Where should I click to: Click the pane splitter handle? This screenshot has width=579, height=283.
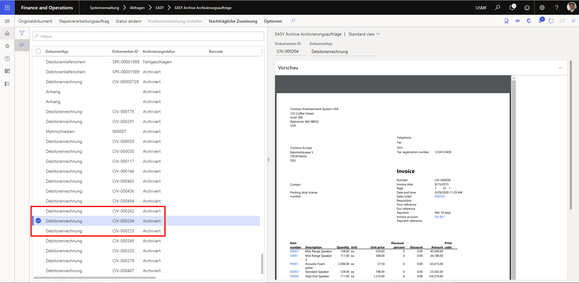tap(268, 160)
